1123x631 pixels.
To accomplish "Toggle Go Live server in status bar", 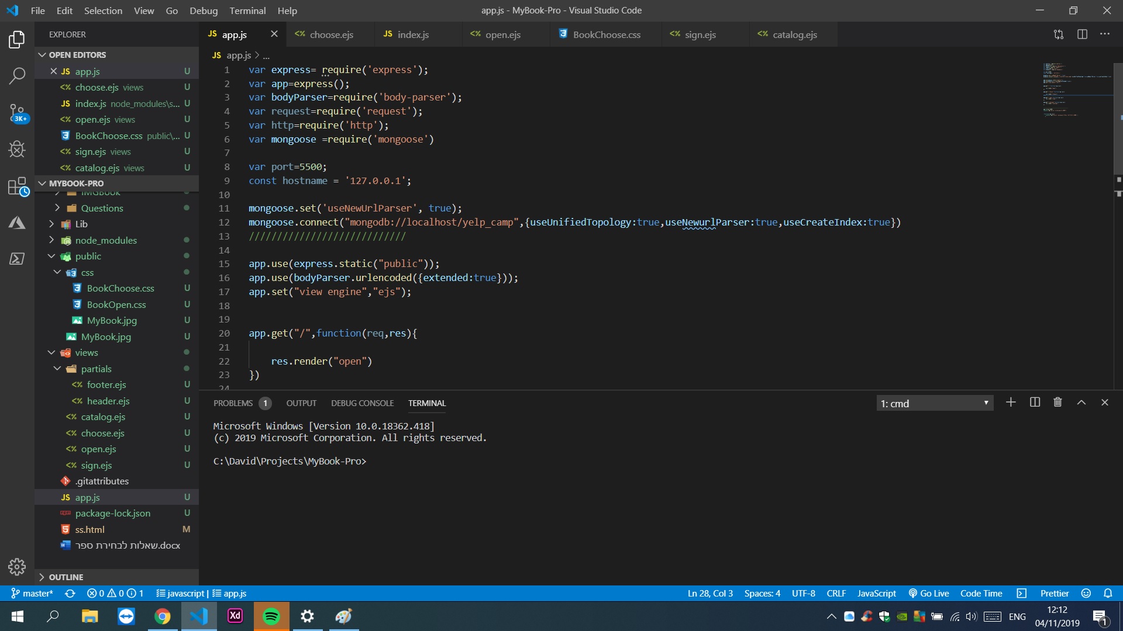I will coord(929,593).
